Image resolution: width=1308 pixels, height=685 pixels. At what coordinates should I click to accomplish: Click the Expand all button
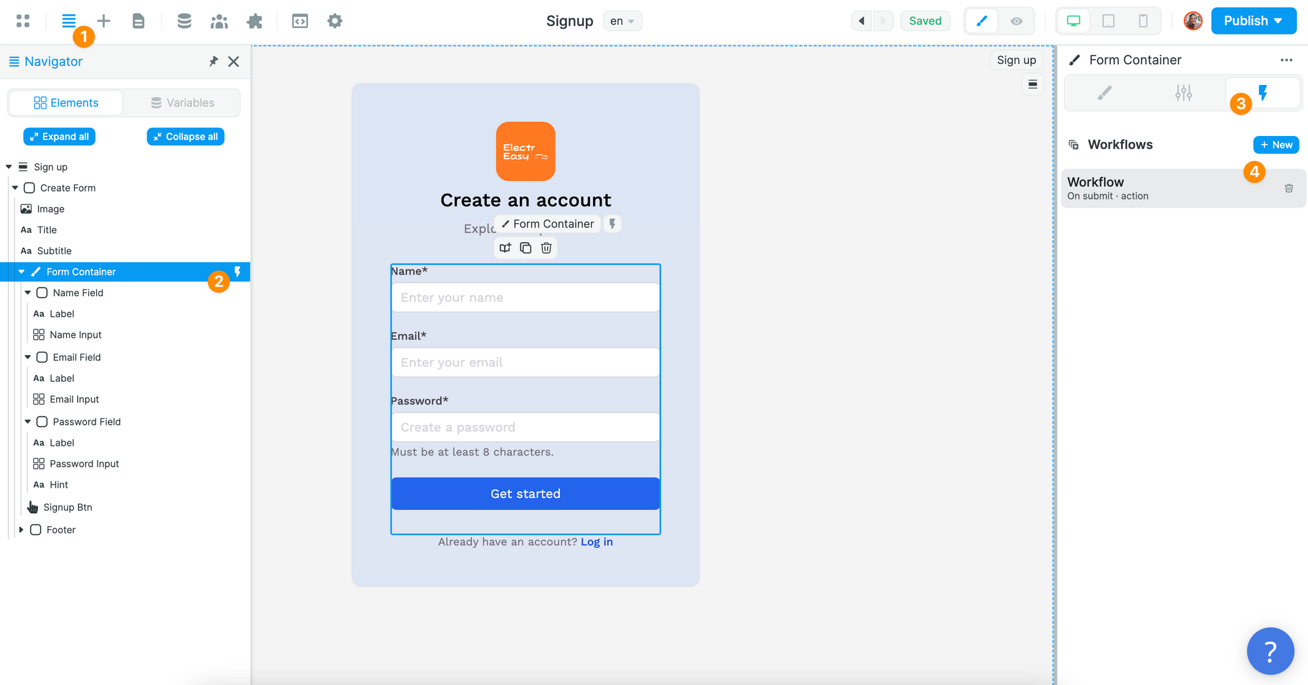(x=60, y=137)
